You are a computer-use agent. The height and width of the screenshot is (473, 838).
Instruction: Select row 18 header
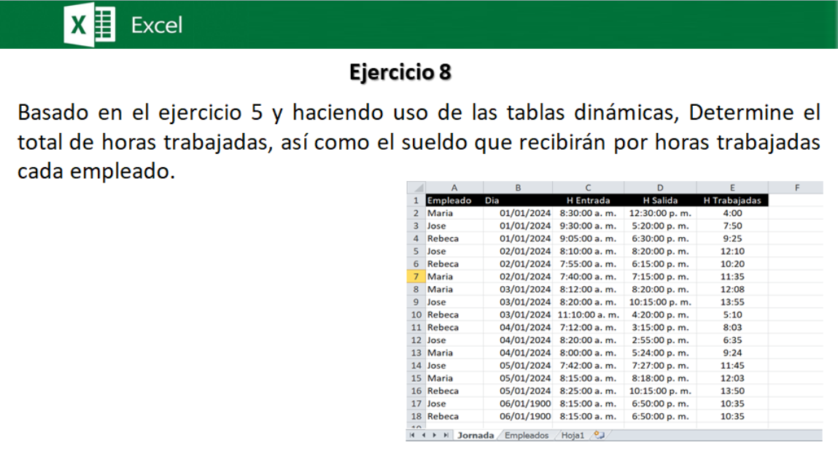pyautogui.click(x=416, y=416)
